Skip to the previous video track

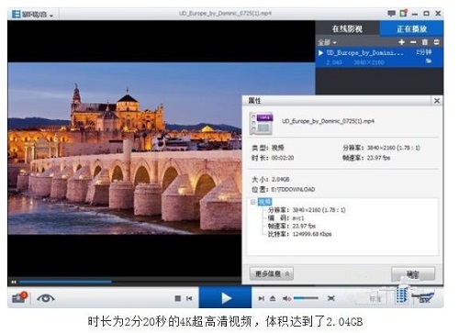point(189,298)
